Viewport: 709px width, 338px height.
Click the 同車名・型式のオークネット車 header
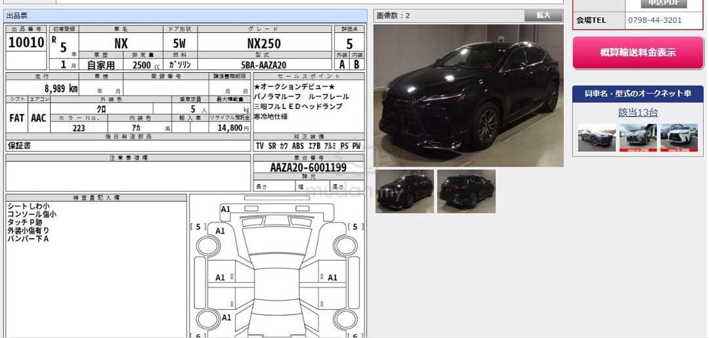[x=638, y=94]
